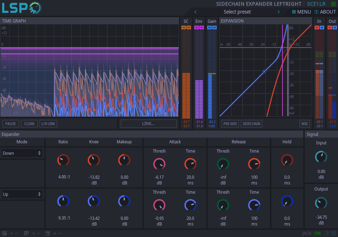Open the Mode dropdown showing Down

22,153
